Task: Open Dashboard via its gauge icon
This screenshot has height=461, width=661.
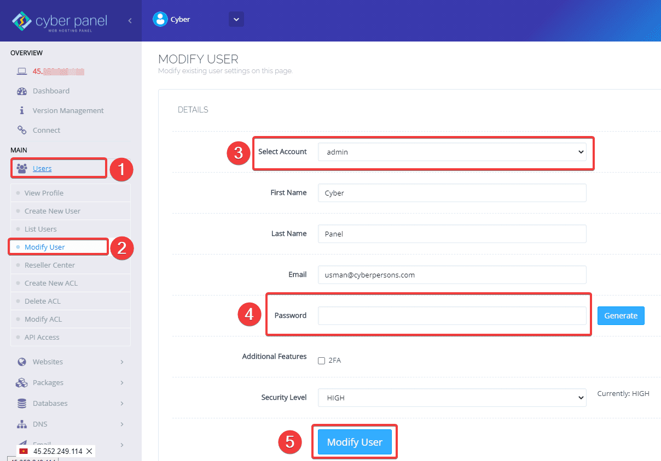Action: coord(22,91)
